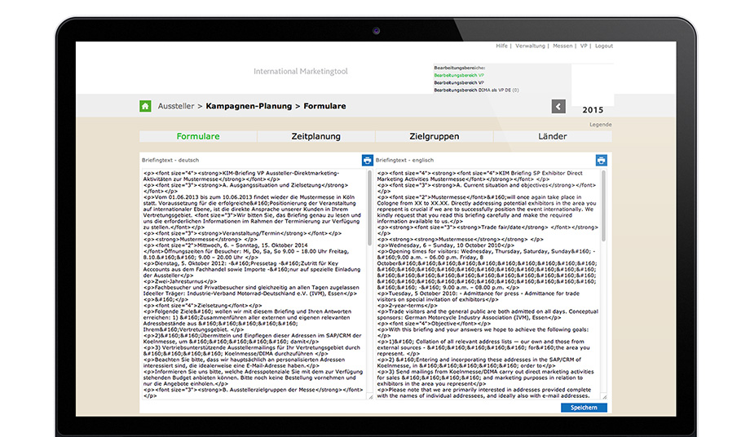Print the English Briefingtext
This screenshot has width=750, height=437.
(x=601, y=161)
